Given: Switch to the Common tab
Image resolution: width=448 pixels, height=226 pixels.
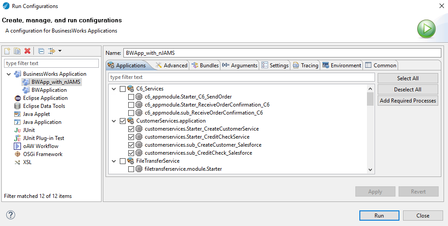Looking at the screenshot, I should [x=381, y=65].
